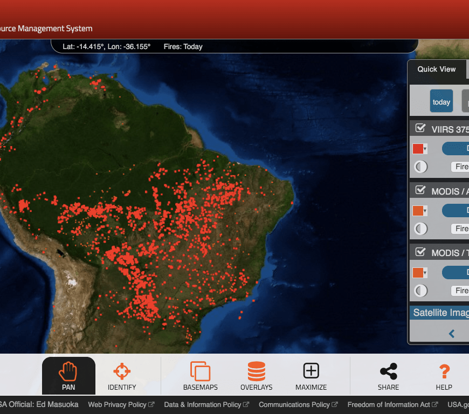This screenshot has width=469, height=414.
Task: Select the 'today' time range button
Action: tap(441, 102)
